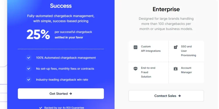This screenshot has width=219, height=109.
Task: Click checkmark next to 100% Automated chargeback management
Action: [x=29, y=58]
